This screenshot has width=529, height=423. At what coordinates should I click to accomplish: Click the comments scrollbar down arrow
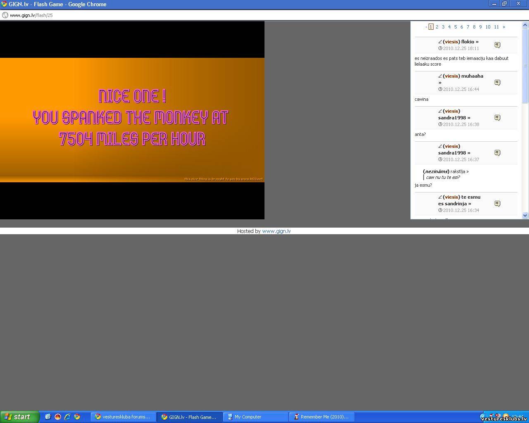click(525, 215)
